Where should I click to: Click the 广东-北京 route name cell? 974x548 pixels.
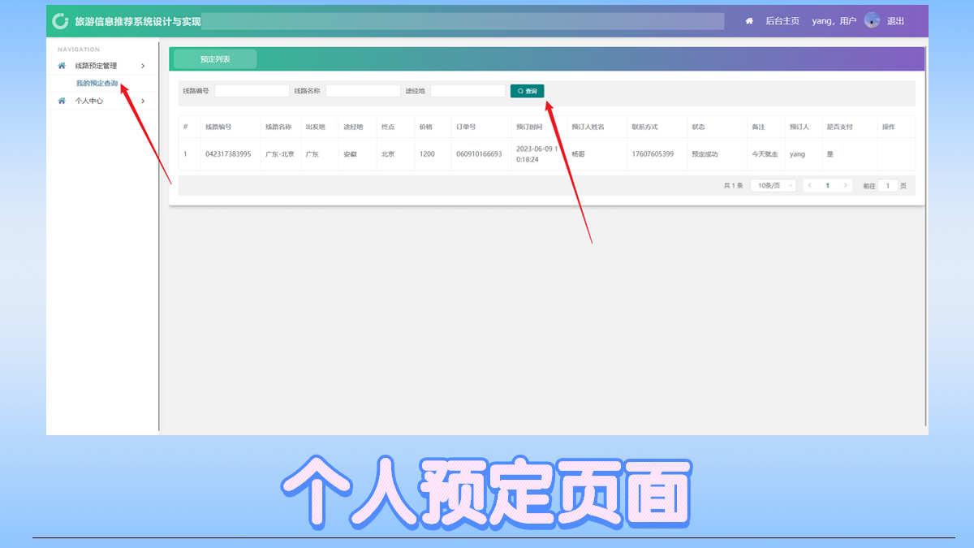click(x=280, y=154)
